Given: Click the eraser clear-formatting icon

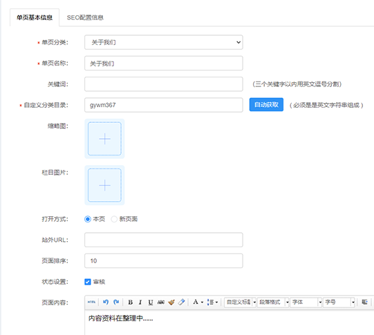Looking at the screenshot, I should pyautogui.click(x=182, y=302).
